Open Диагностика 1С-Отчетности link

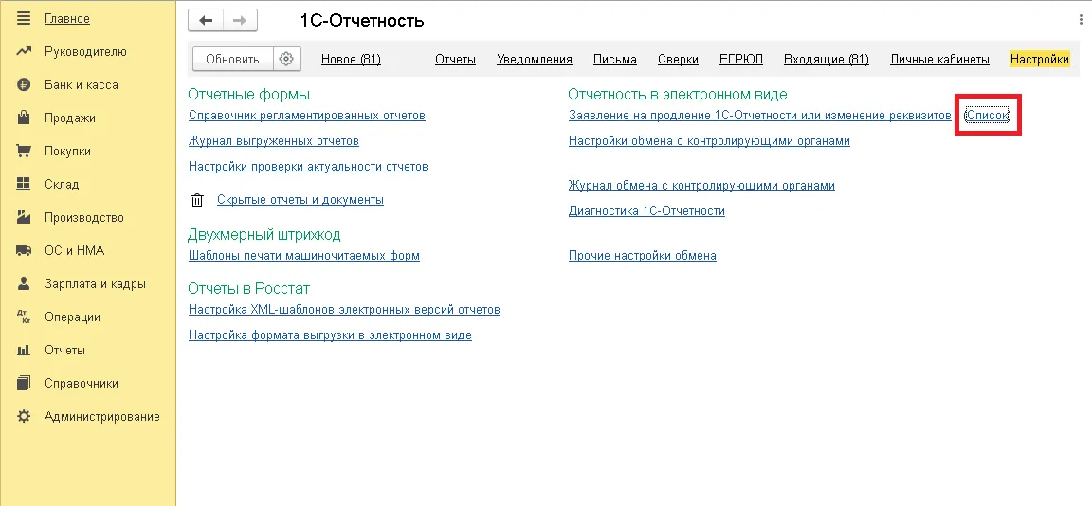(646, 210)
